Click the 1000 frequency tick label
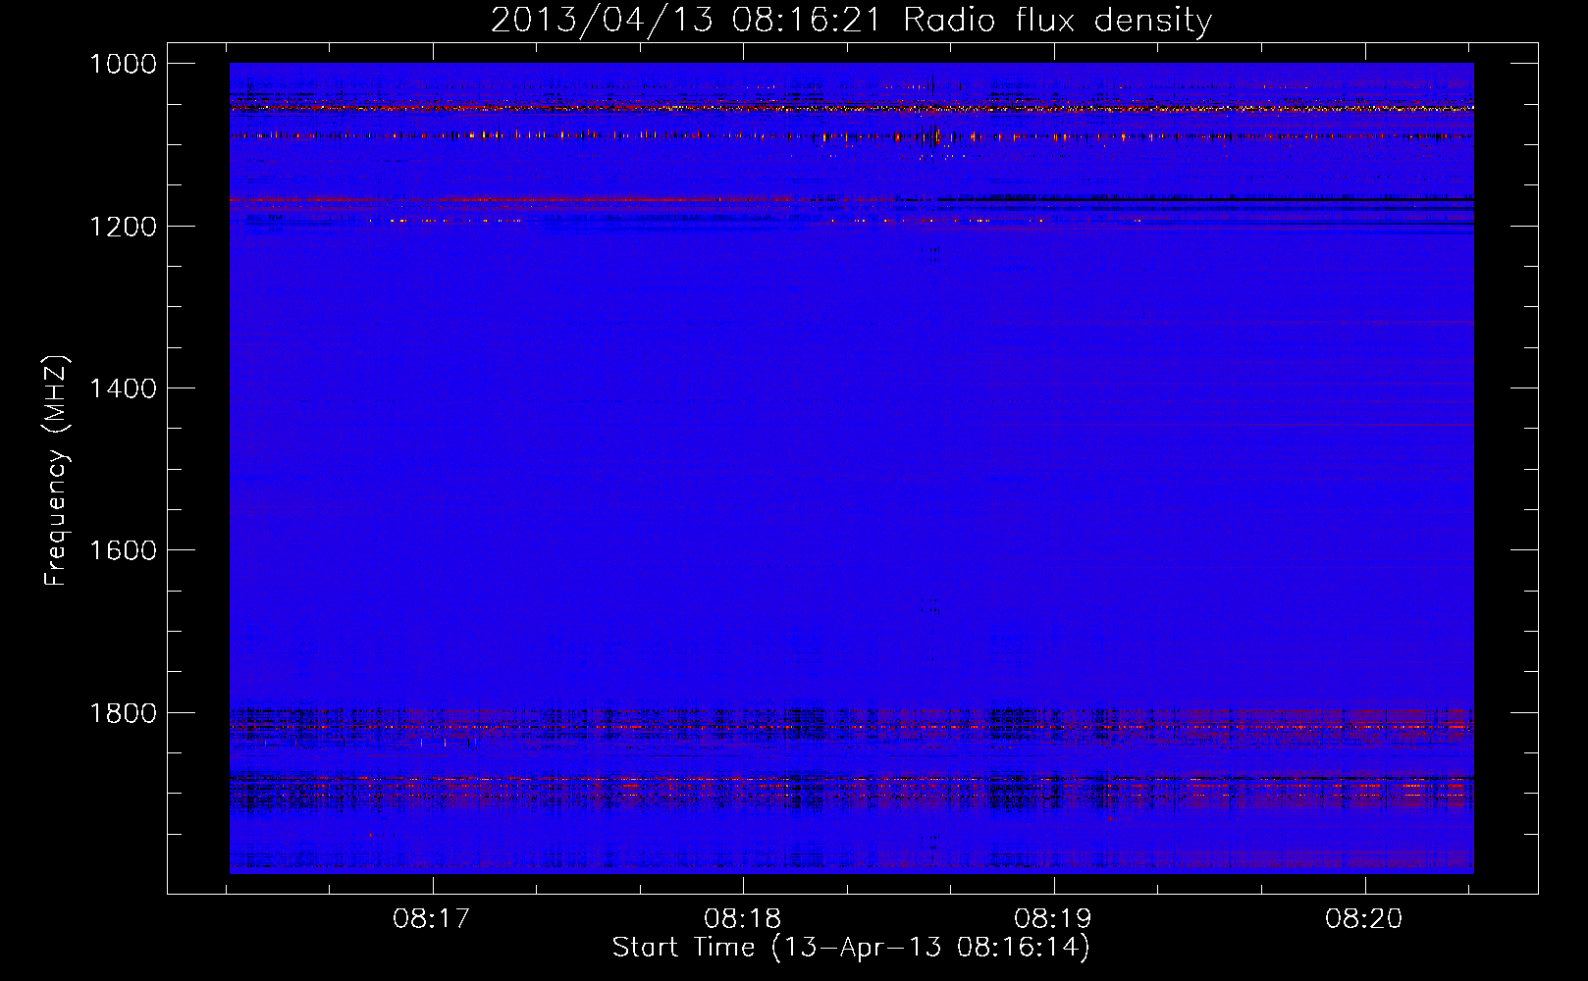 [x=123, y=64]
